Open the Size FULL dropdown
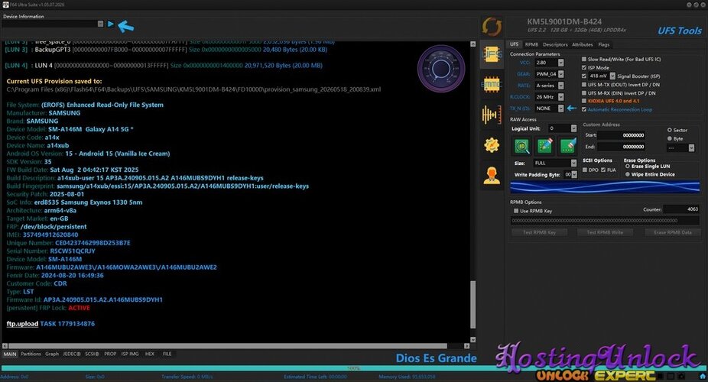This screenshot has width=708, height=382. (x=573, y=163)
